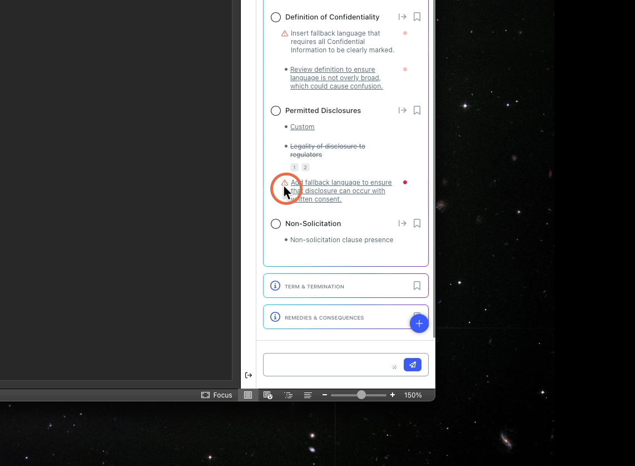The height and width of the screenshot is (466, 635).
Task: Click the panel's vertical scrollbar
Action: point(434,169)
